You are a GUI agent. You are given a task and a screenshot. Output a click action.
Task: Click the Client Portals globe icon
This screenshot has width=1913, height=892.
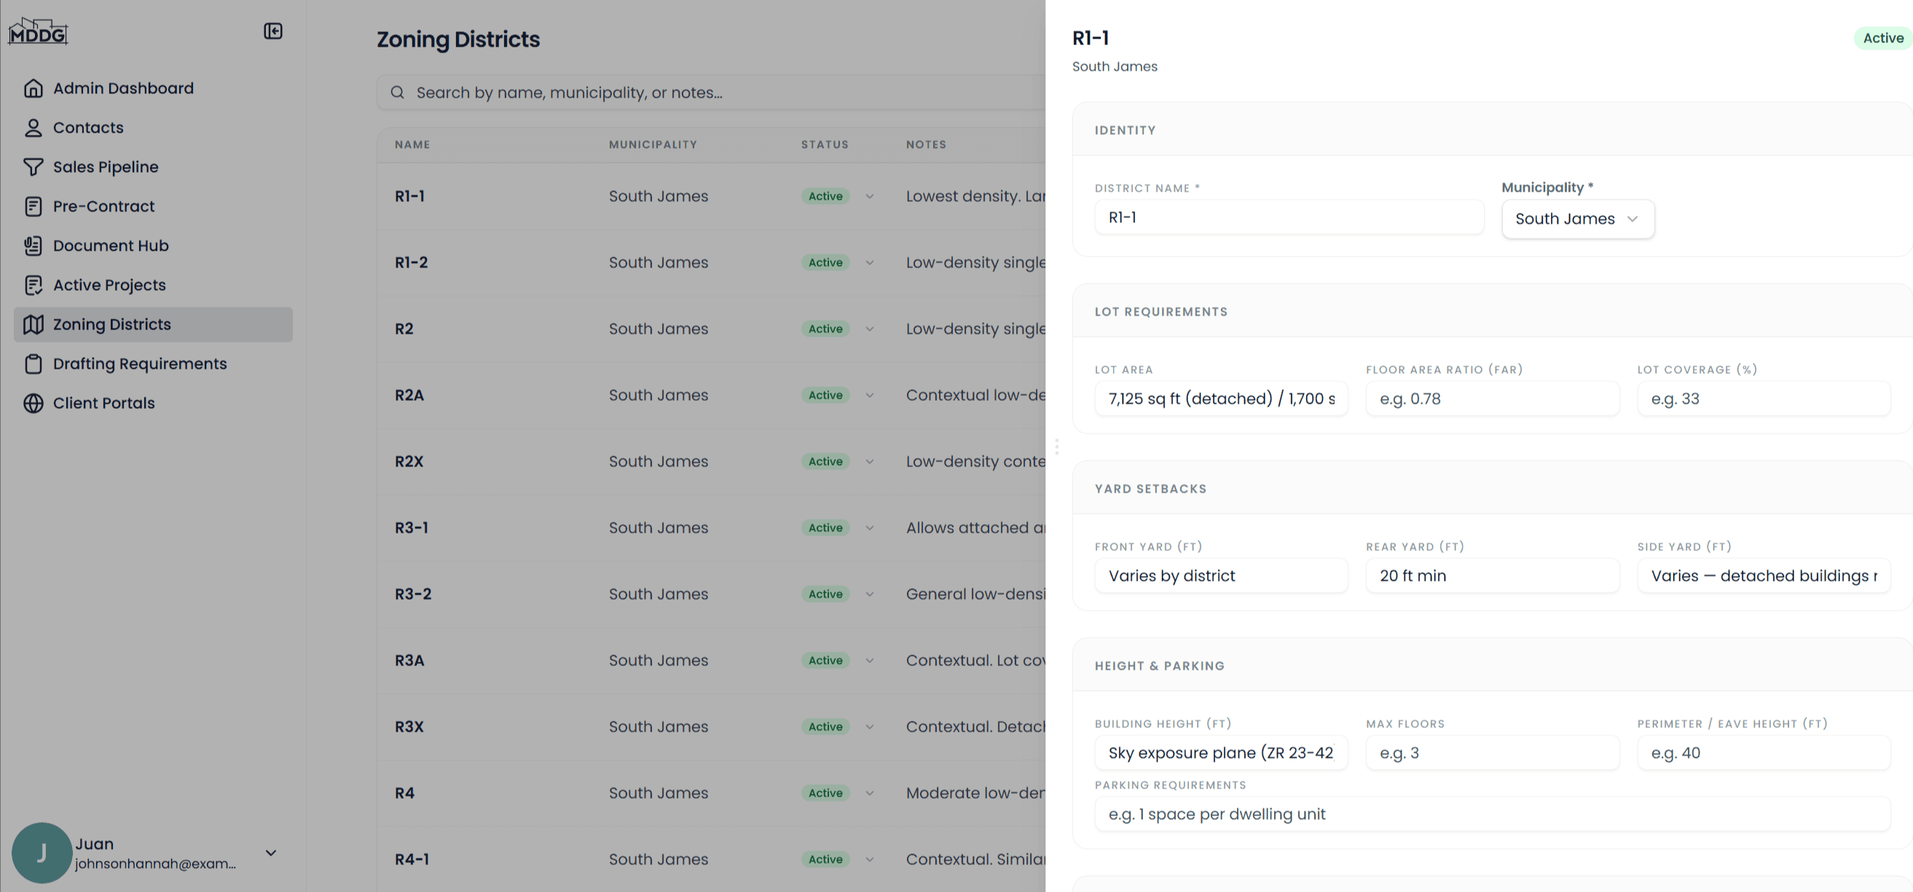pyautogui.click(x=34, y=403)
